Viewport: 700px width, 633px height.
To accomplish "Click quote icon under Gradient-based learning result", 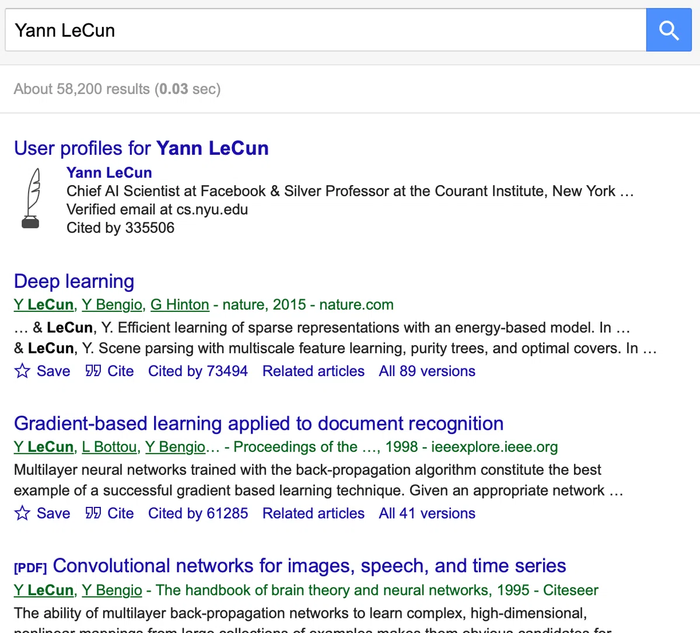I will click(93, 513).
